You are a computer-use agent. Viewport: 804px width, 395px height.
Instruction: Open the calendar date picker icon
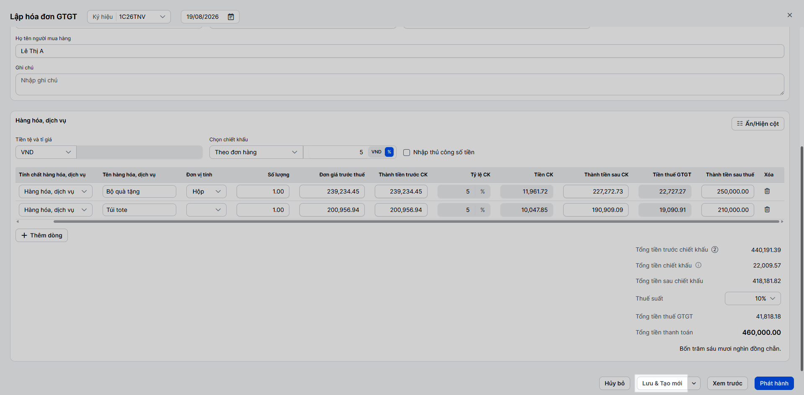pos(231,17)
